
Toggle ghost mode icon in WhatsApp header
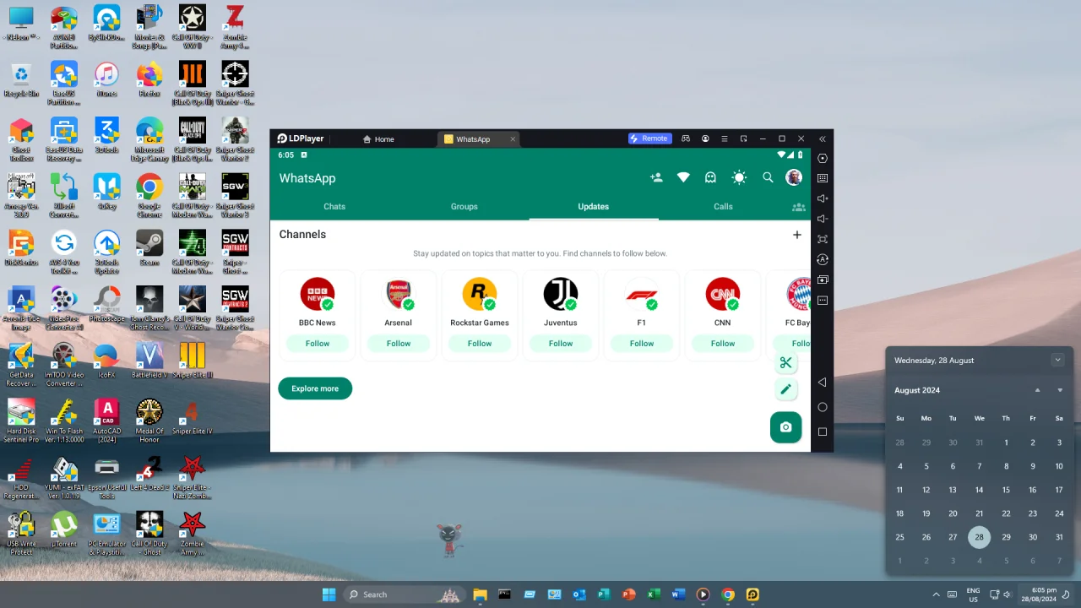710,177
